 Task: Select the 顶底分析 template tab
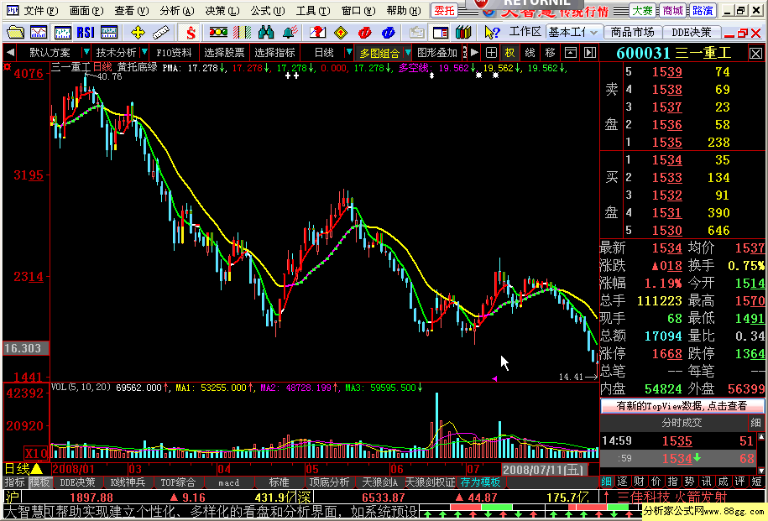[x=329, y=482]
